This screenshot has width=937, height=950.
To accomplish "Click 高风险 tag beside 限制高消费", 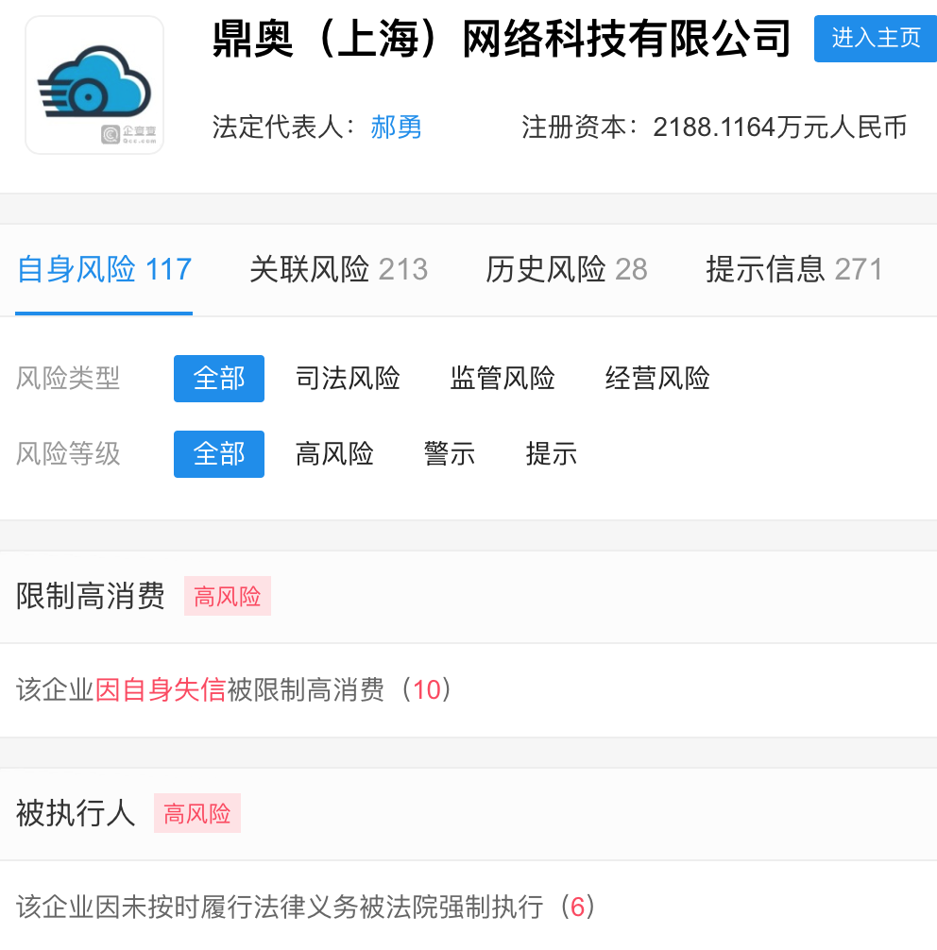I will point(228,596).
